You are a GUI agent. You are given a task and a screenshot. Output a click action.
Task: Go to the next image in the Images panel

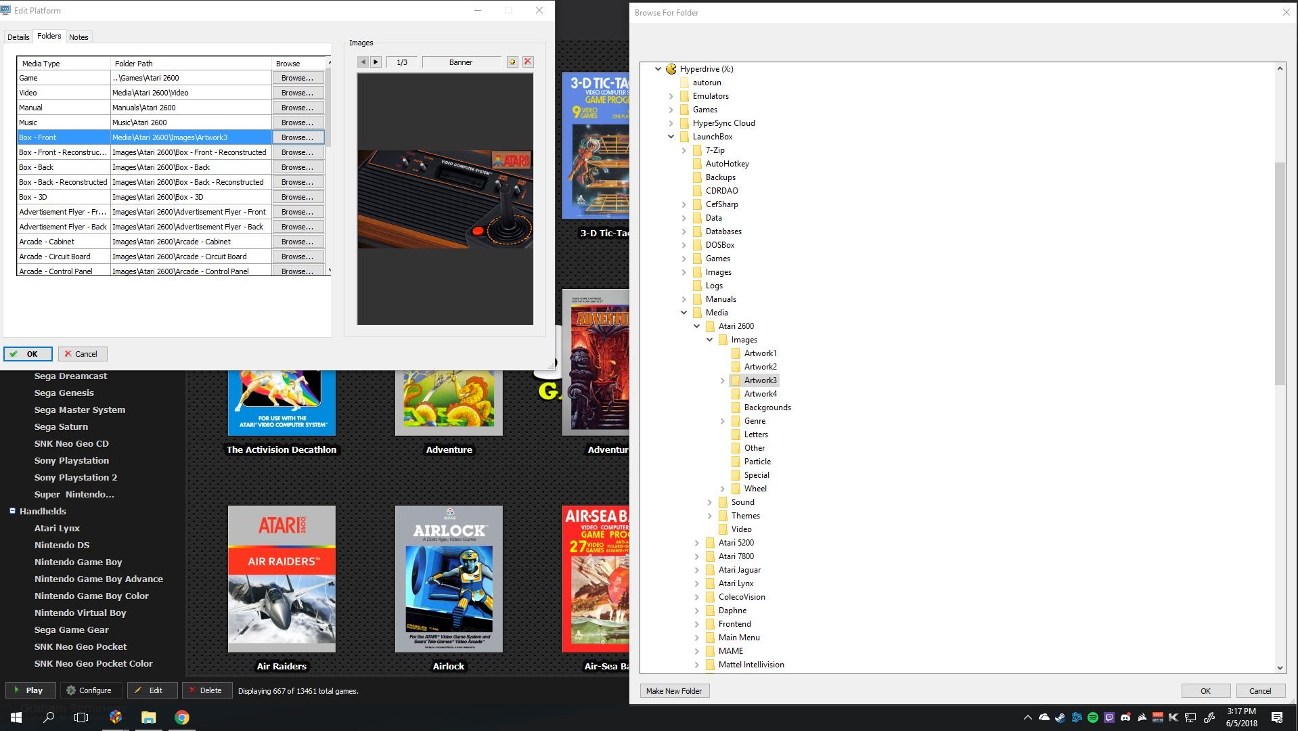coord(376,62)
